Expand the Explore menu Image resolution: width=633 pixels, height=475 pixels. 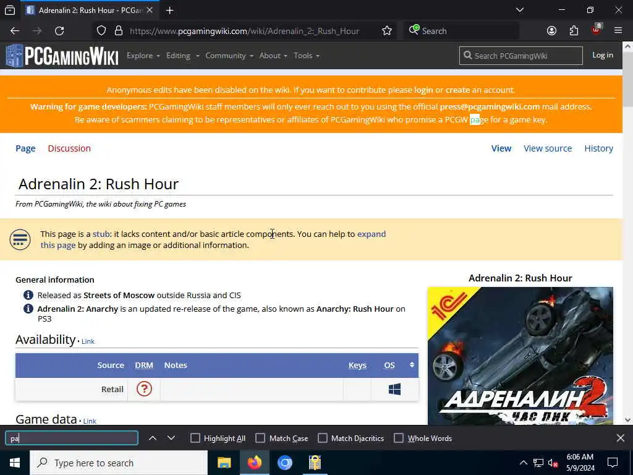pyautogui.click(x=143, y=56)
